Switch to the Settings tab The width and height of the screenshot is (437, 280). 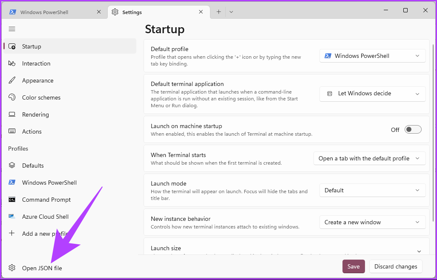click(x=159, y=12)
